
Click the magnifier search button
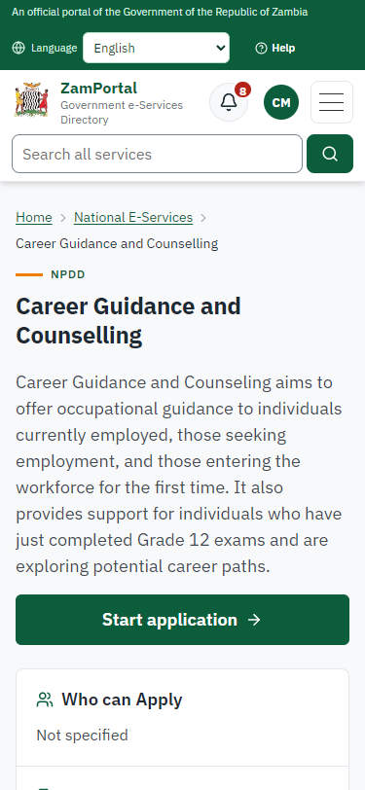click(330, 154)
